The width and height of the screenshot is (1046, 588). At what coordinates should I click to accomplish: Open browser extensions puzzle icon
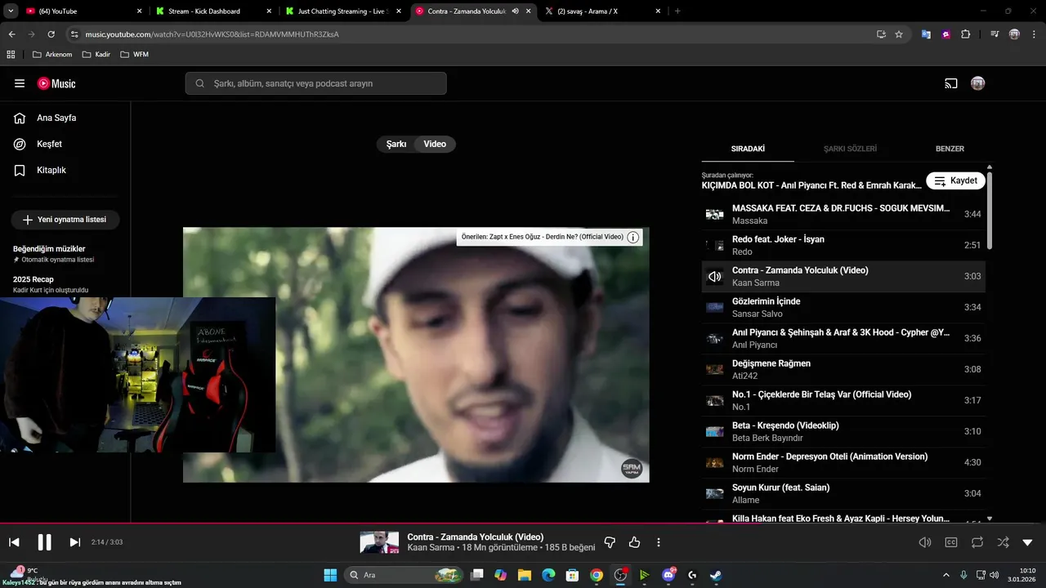tap(966, 34)
